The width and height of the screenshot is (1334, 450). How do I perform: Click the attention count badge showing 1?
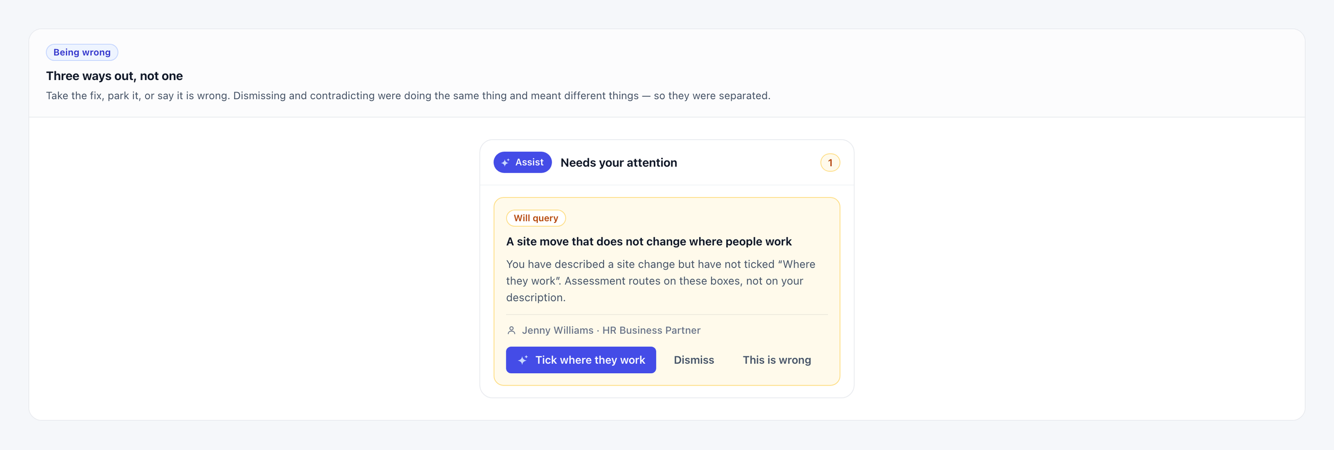click(x=830, y=163)
